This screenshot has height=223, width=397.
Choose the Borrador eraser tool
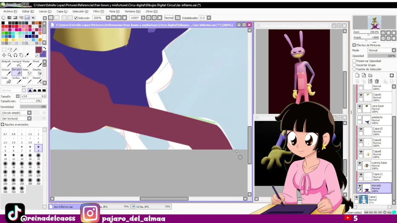pyautogui.click(x=16, y=72)
